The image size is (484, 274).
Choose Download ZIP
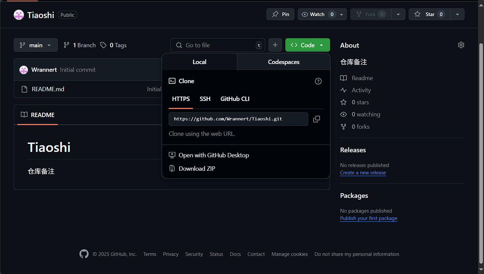(x=197, y=168)
